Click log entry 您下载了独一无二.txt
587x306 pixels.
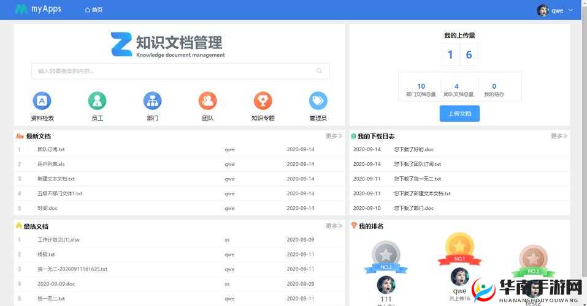418,179
